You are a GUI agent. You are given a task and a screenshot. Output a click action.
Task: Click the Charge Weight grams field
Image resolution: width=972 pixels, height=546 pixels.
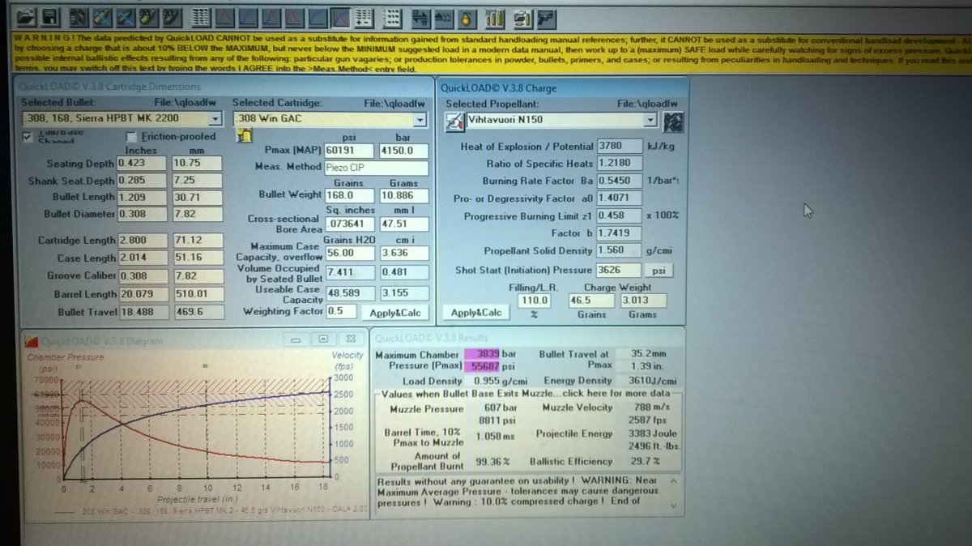click(x=646, y=301)
